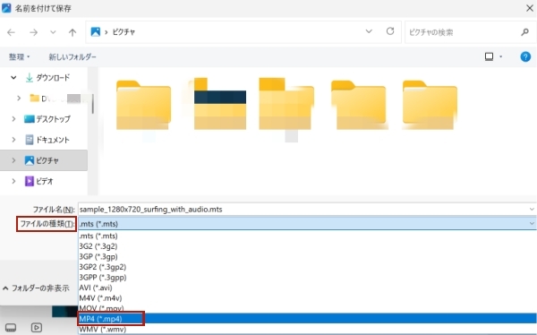Open the file name history dropdown arrow
The height and width of the screenshot is (335, 537).
click(x=532, y=210)
